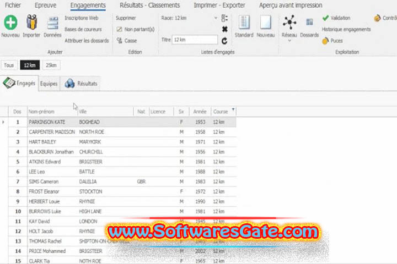Click the green Validation checkmark
Screen dimensions: 397x264
pos(326,18)
